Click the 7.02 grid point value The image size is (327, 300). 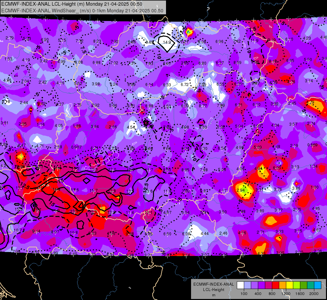(114, 63)
